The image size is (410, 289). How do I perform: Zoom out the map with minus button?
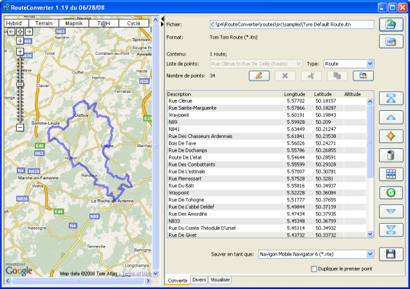point(20,127)
